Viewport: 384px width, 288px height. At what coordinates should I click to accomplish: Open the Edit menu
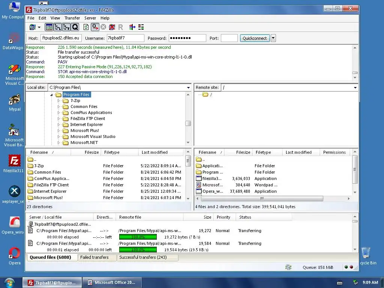click(x=42, y=18)
